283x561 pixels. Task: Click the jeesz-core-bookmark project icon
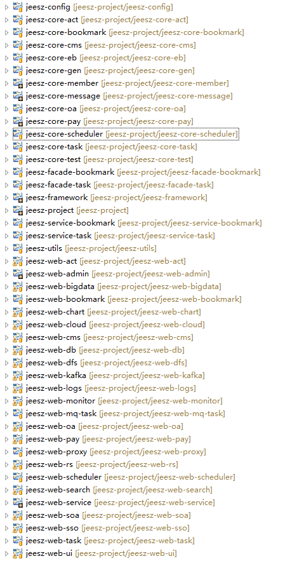point(18,32)
